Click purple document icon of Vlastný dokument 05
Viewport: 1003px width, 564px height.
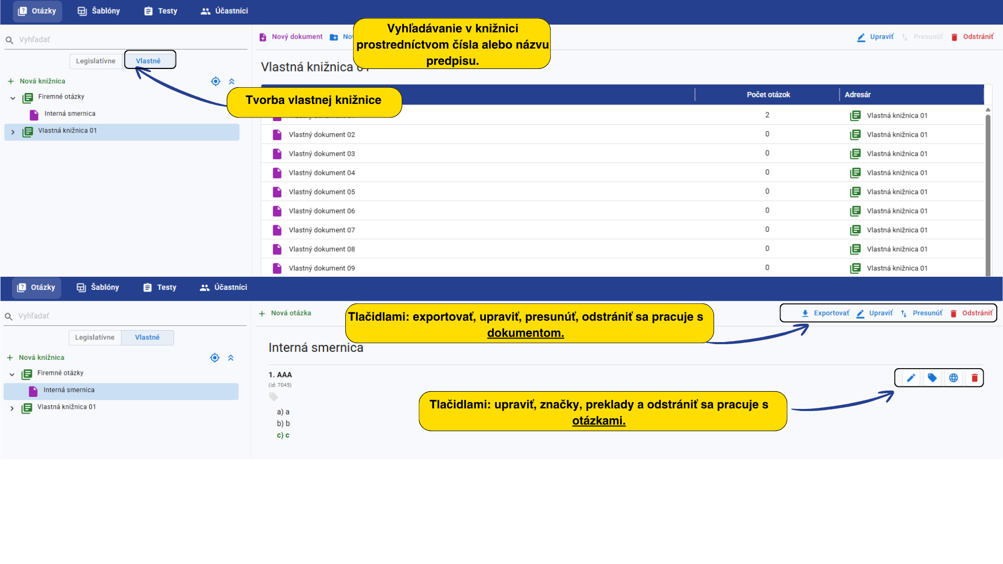coord(277,192)
